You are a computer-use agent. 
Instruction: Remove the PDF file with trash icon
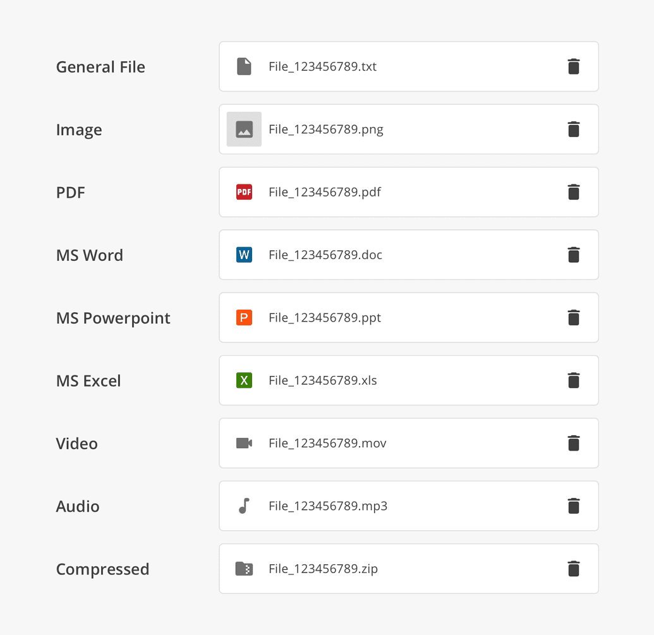[x=574, y=192]
